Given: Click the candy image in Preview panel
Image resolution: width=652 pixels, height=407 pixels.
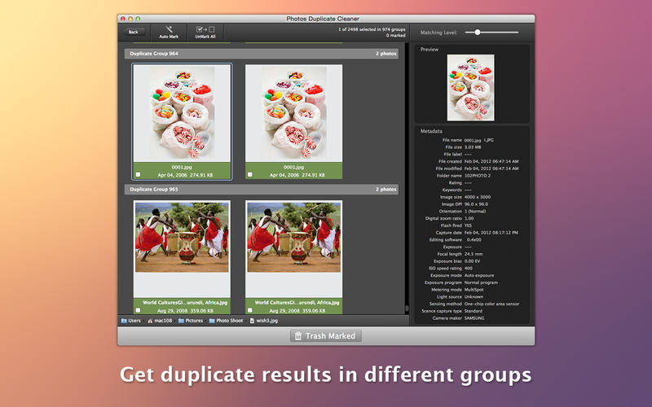Looking at the screenshot, I should [x=472, y=88].
